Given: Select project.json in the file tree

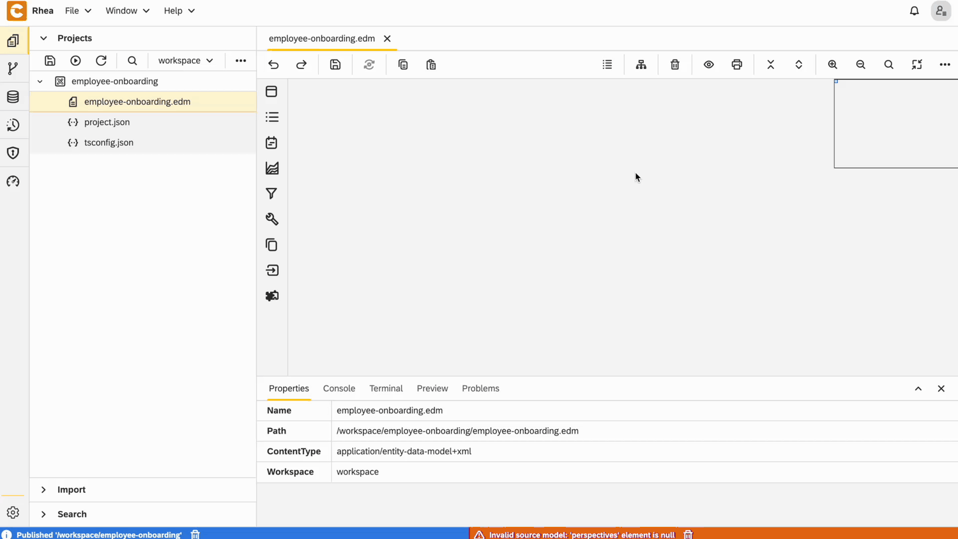Looking at the screenshot, I should click(107, 122).
